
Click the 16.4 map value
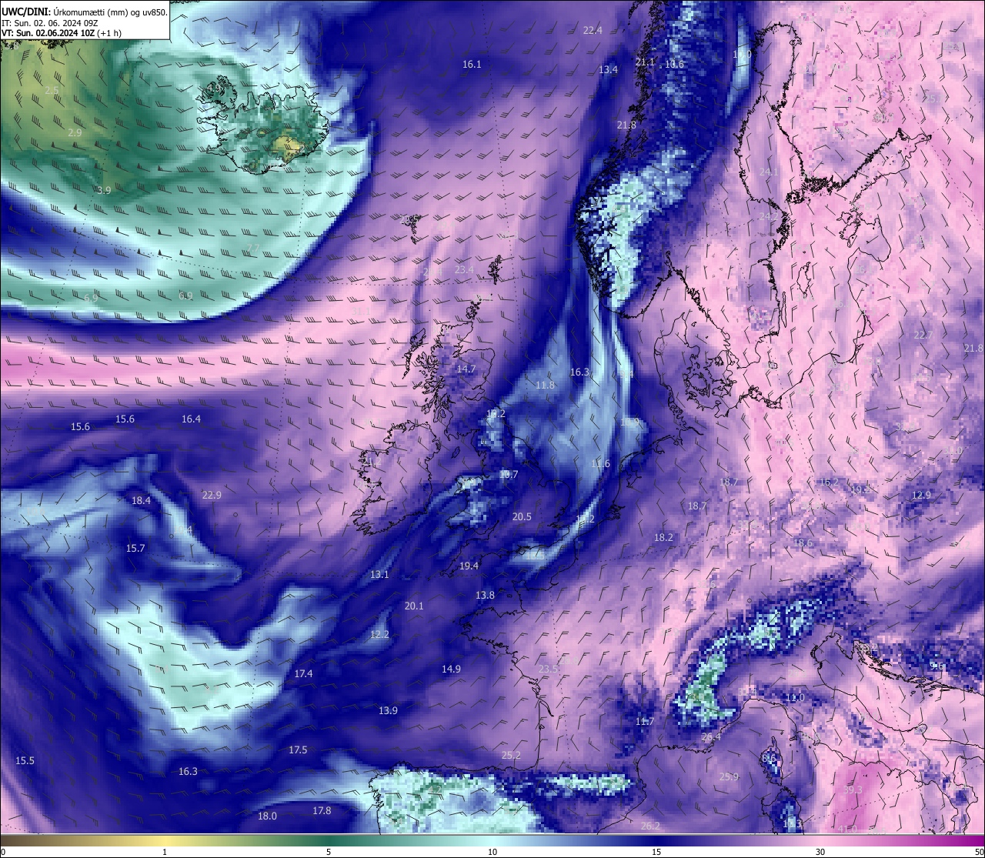click(191, 419)
